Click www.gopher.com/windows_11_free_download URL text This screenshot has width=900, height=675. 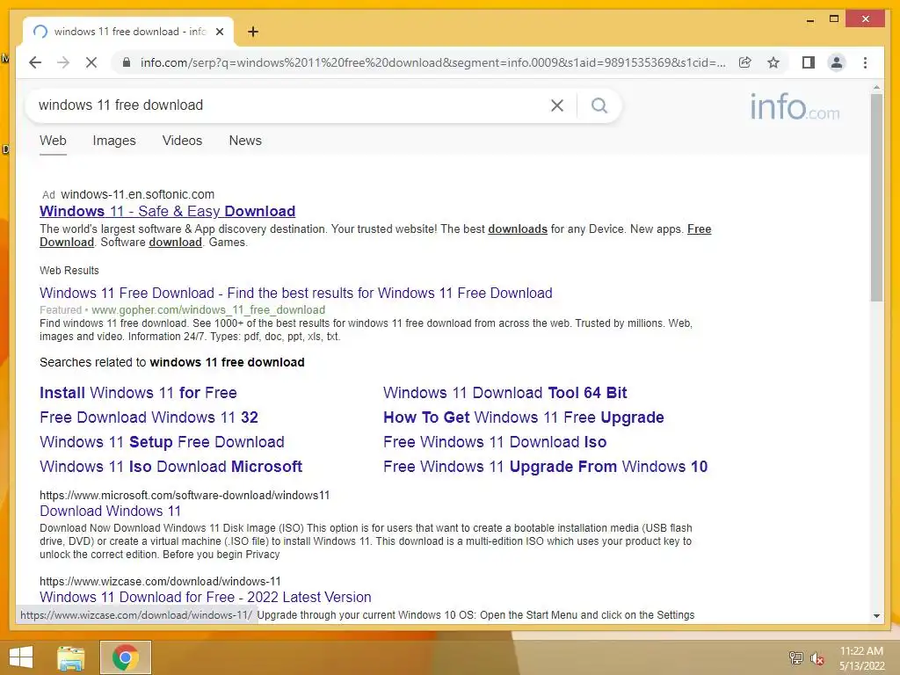click(x=208, y=310)
